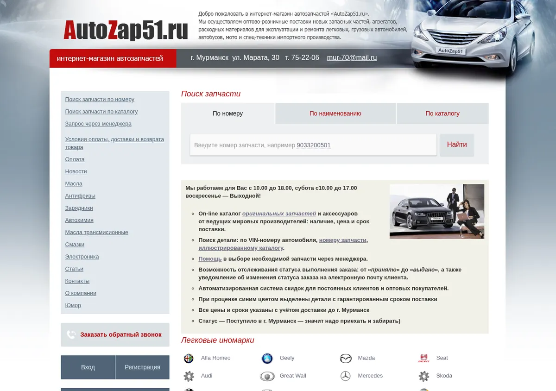Open the Масла трансмиссионные sidebar link

[x=96, y=233]
